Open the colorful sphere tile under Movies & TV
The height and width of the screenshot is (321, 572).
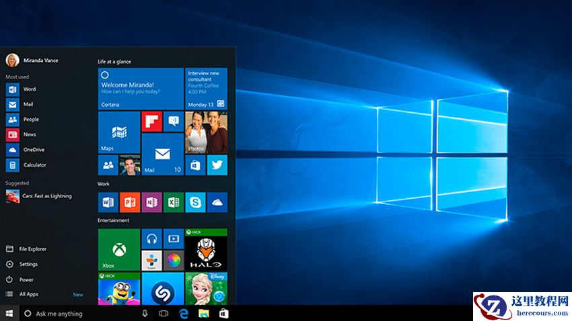(174, 261)
